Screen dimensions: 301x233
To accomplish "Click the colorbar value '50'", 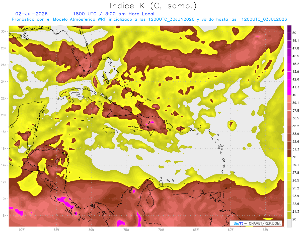I will click(295, 33).
